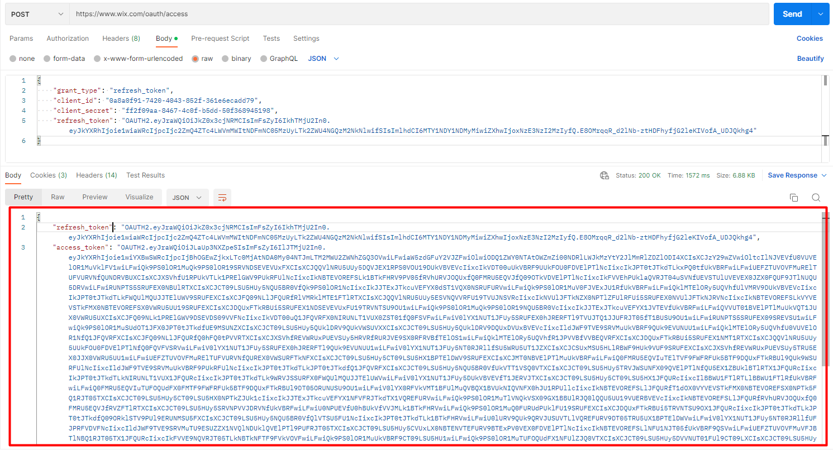The width and height of the screenshot is (833, 450).
Task: Search within the response
Action: coord(816,197)
